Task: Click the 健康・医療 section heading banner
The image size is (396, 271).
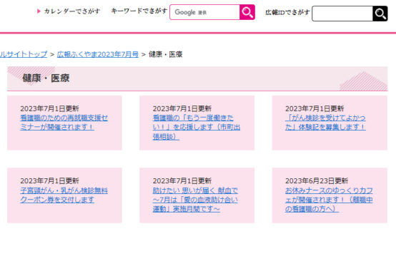Action: tap(197, 78)
